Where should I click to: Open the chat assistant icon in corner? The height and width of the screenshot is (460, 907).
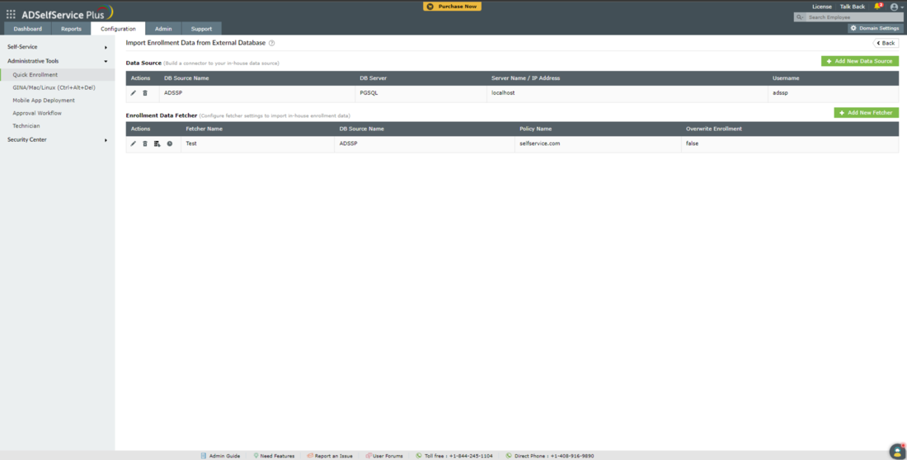[896, 451]
